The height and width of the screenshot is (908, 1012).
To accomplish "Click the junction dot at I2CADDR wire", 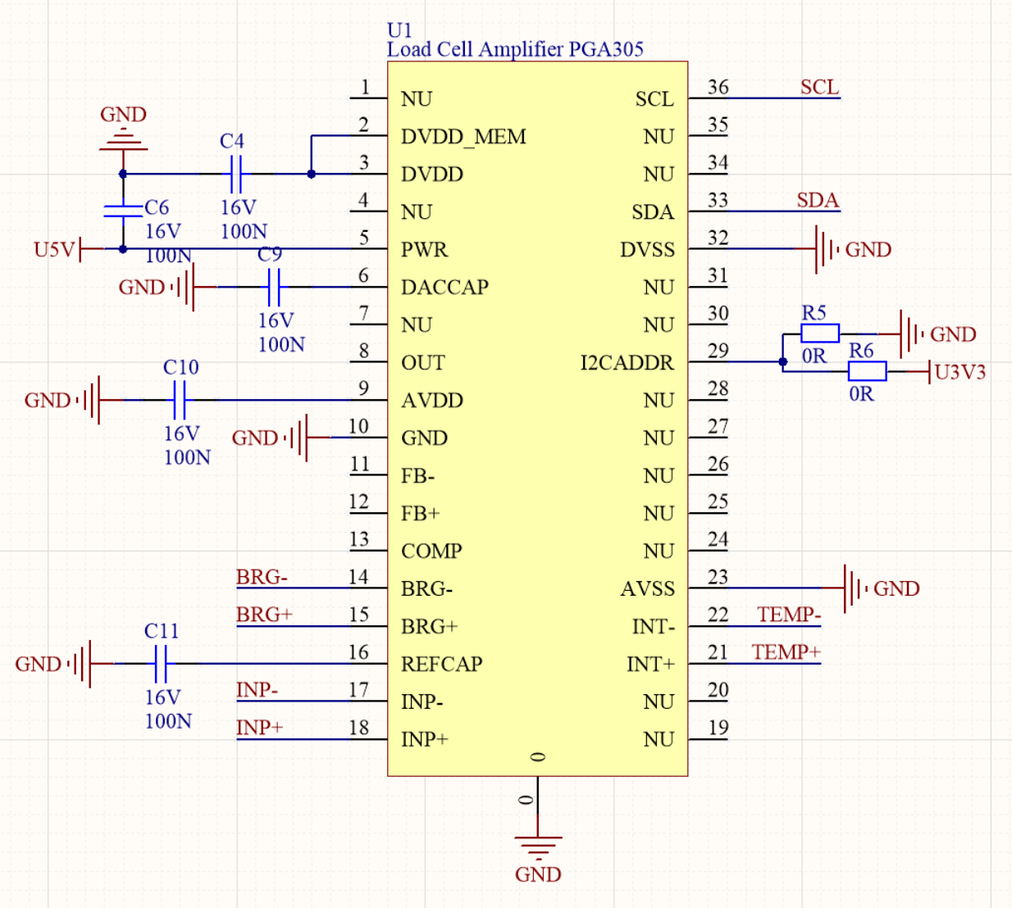I will [783, 361].
